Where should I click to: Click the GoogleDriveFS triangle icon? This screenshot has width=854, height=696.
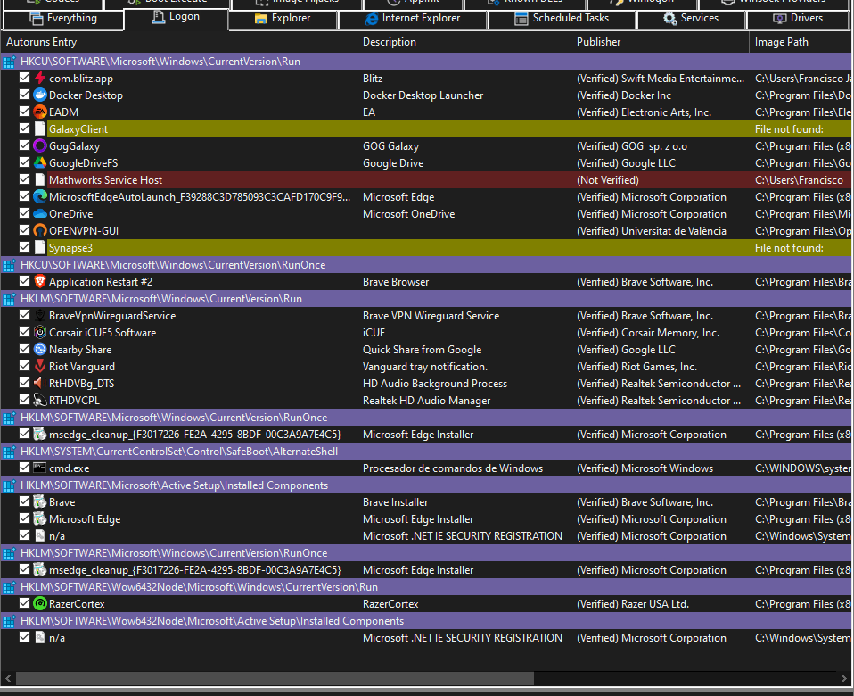(x=40, y=162)
